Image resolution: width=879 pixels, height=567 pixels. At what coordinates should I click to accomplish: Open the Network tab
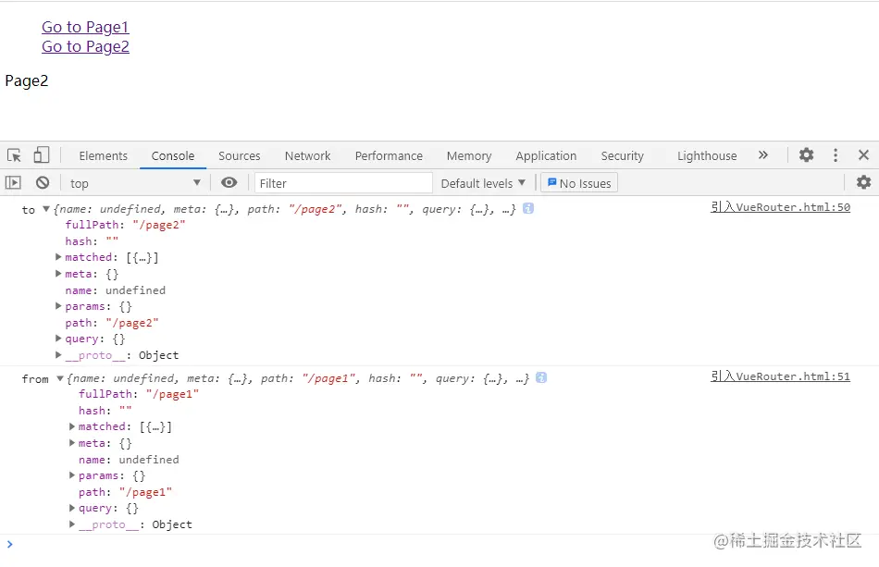(x=307, y=155)
